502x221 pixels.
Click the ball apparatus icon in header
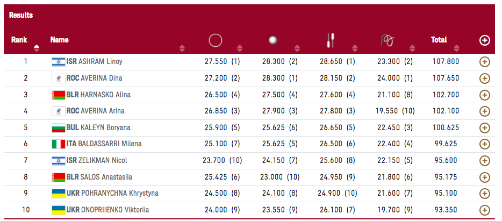272,40
